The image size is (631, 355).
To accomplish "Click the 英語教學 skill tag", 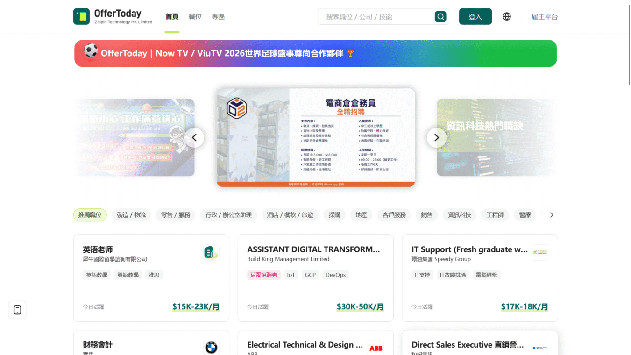I will coord(97,275).
